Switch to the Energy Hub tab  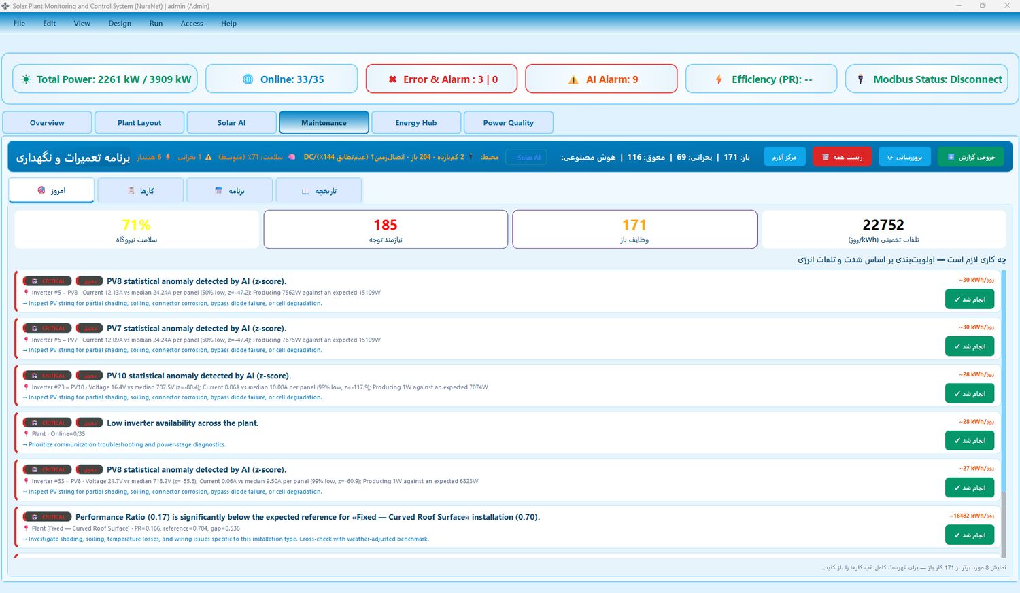coord(416,123)
